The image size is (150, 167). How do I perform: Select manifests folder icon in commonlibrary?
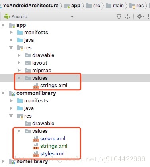[x=20, y=101]
